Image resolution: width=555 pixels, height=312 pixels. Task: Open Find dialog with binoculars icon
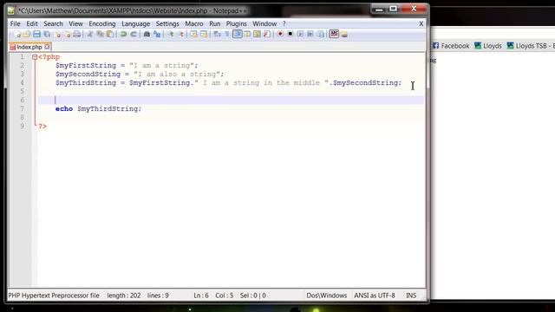pyautogui.click(x=147, y=35)
